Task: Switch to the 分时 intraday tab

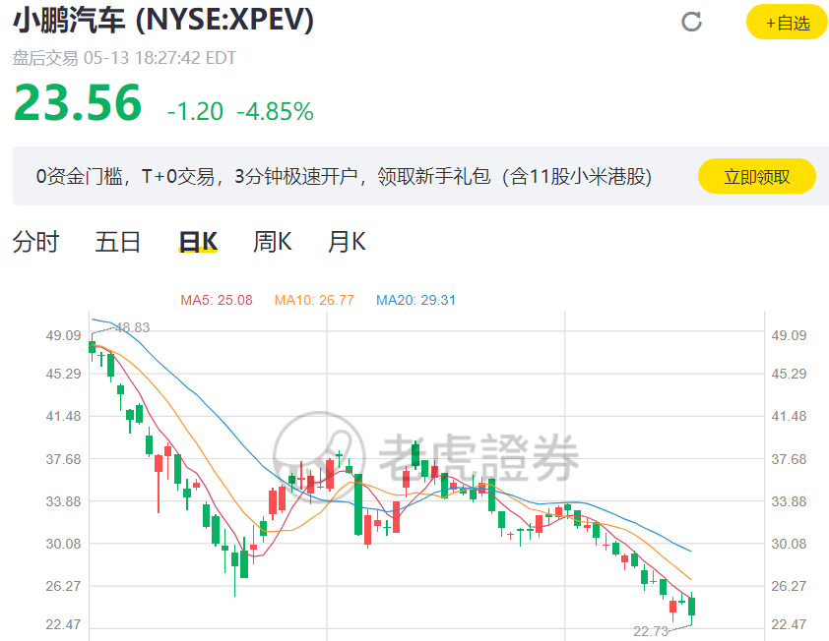Action: click(35, 242)
